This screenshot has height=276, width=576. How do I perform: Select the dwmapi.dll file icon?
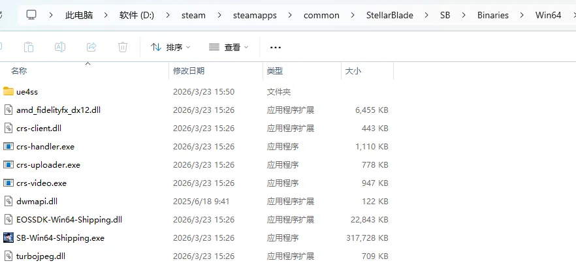pyautogui.click(x=8, y=201)
